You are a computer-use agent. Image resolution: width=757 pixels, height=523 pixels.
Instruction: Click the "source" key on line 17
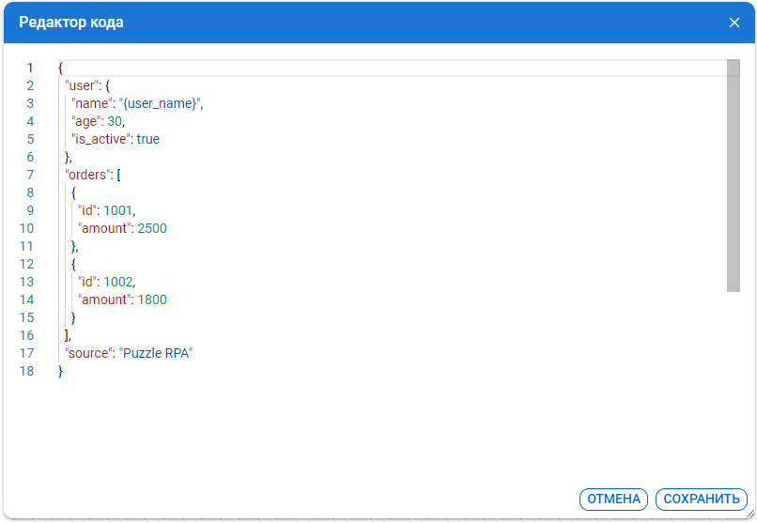[x=87, y=353]
